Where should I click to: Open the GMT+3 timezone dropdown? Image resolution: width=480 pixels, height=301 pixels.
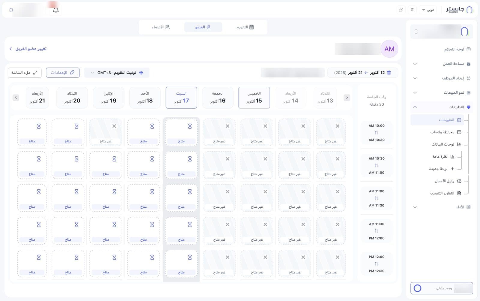pyautogui.click(x=117, y=73)
